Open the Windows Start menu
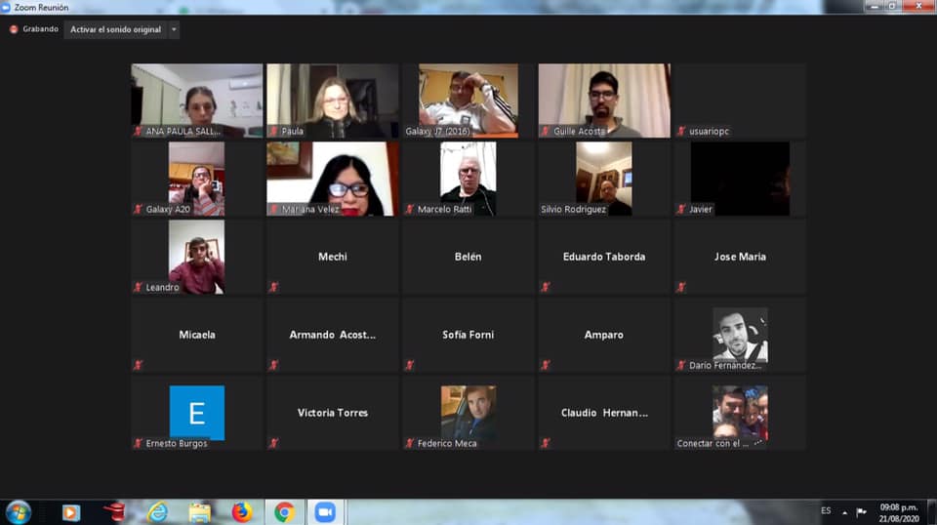The image size is (937, 525). [19, 512]
